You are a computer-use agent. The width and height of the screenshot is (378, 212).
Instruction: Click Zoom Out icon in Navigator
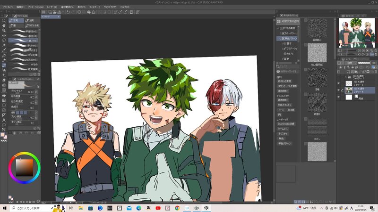tap(359, 50)
